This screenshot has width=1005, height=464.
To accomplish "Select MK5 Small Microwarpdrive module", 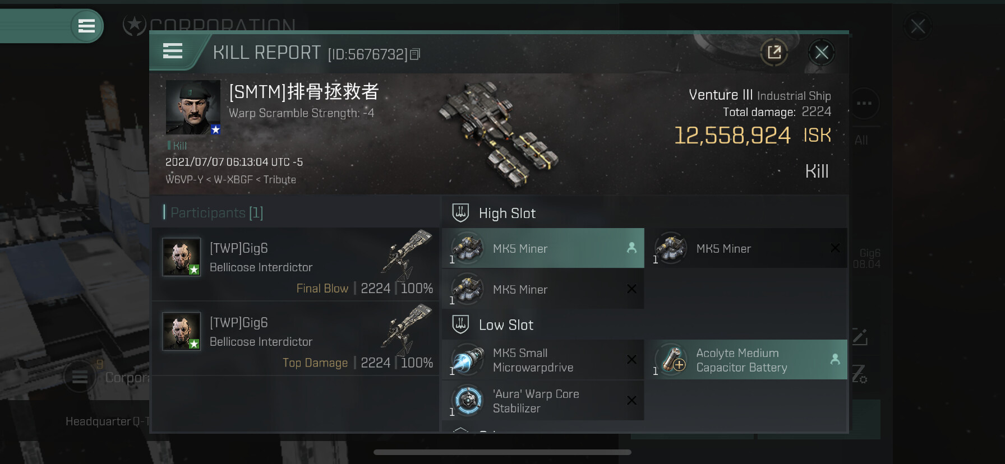I will [x=543, y=360].
